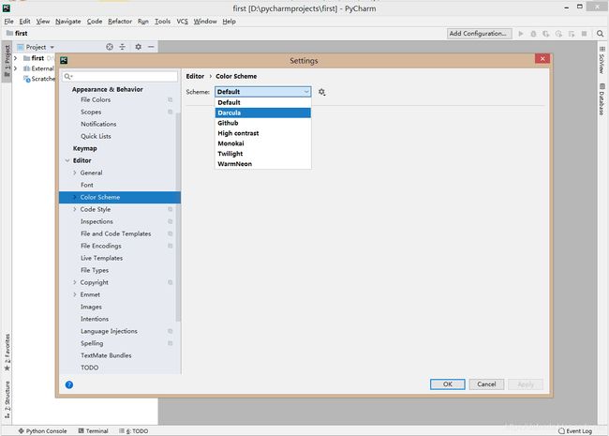Click Cancel in the Settings dialog
This screenshot has height=436, width=609.
[x=486, y=384]
